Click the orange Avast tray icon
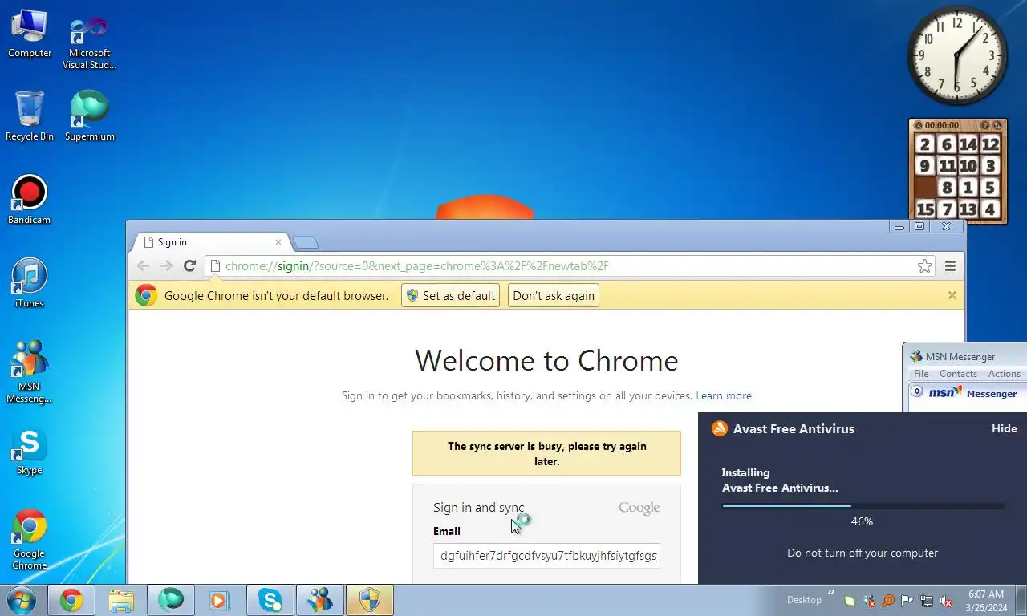 tap(888, 601)
